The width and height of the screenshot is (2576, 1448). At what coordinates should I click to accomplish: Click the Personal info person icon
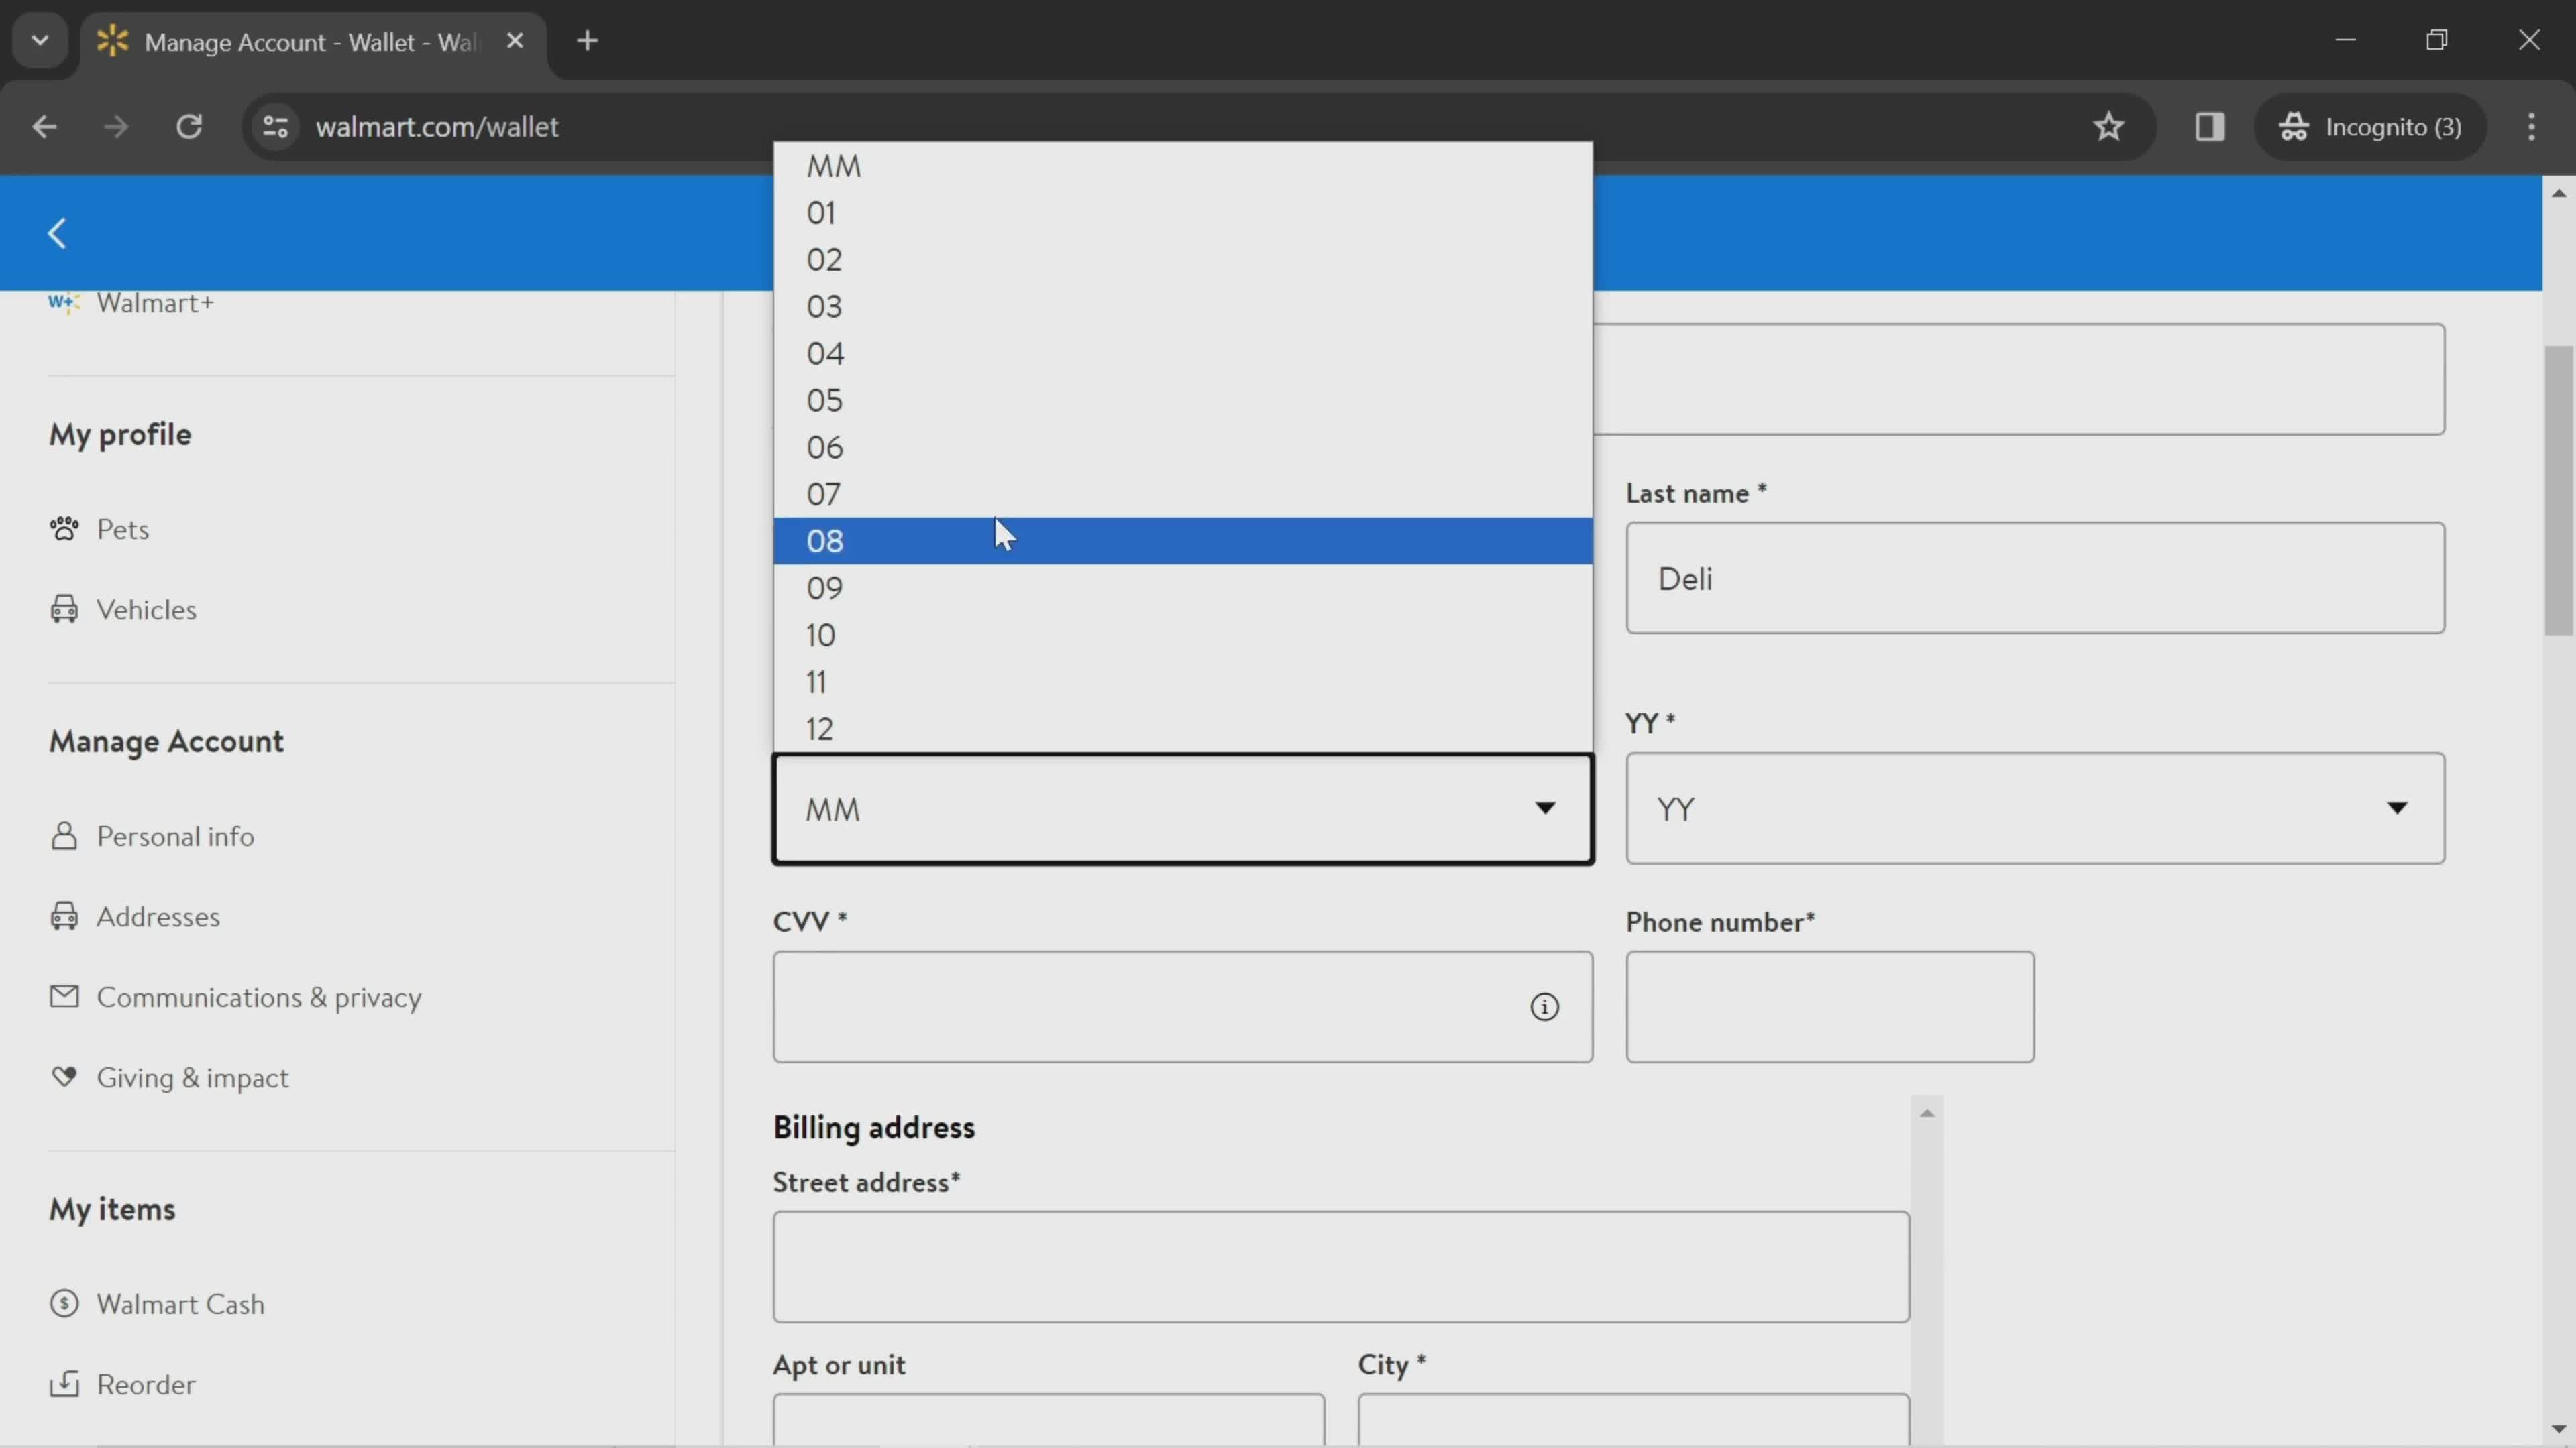(x=64, y=835)
